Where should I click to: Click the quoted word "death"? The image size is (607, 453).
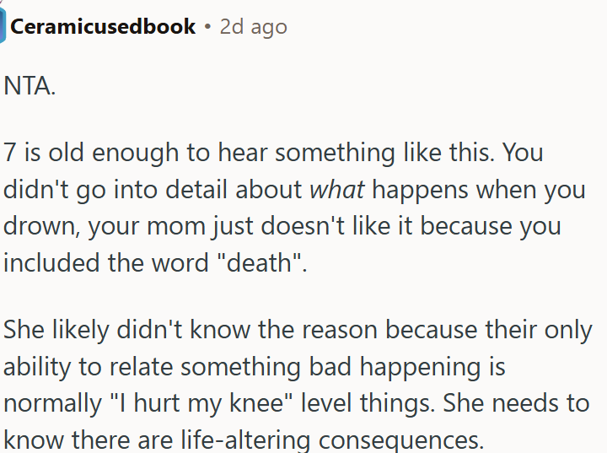[x=258, y=262]
